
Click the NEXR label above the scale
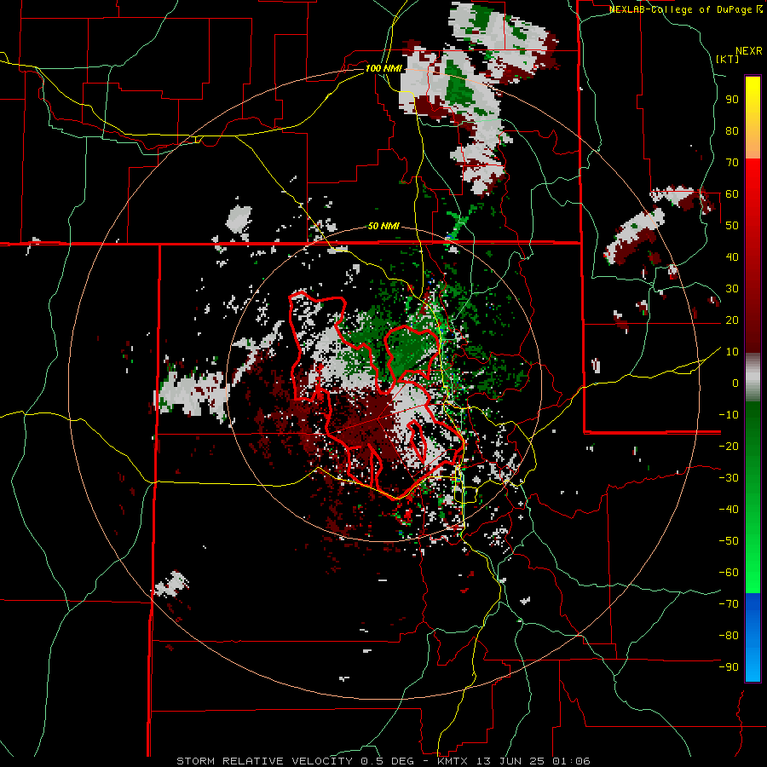(x=749, y=51)
